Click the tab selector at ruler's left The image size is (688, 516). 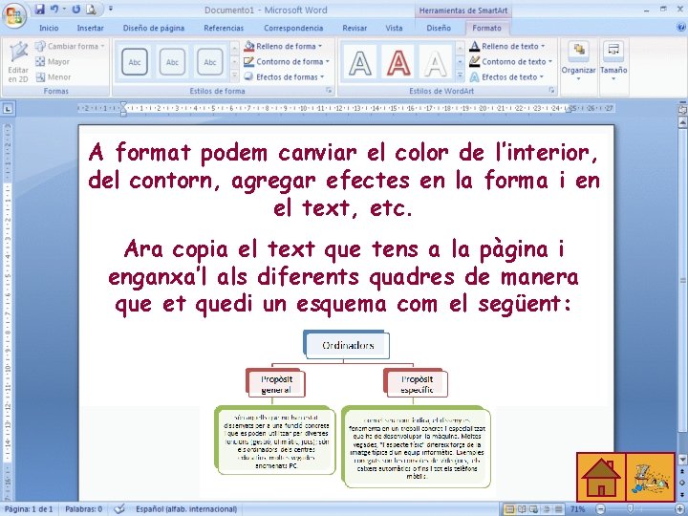pyautogui.click(x=9, y=108)
